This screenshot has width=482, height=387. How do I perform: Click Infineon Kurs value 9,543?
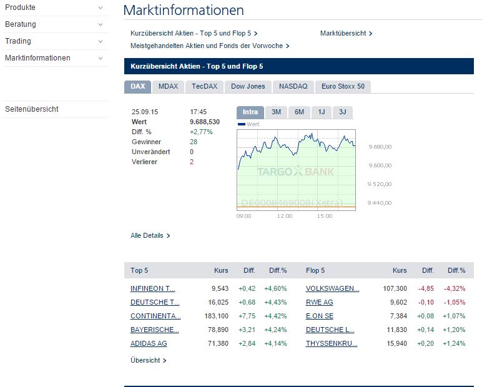(220, 288)
